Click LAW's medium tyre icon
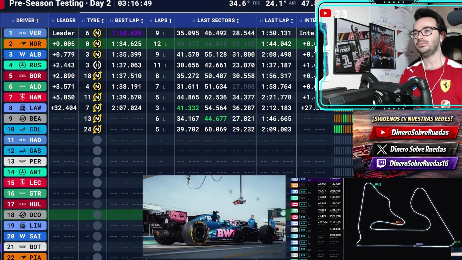462x260 pixels. tap(97, 108)
